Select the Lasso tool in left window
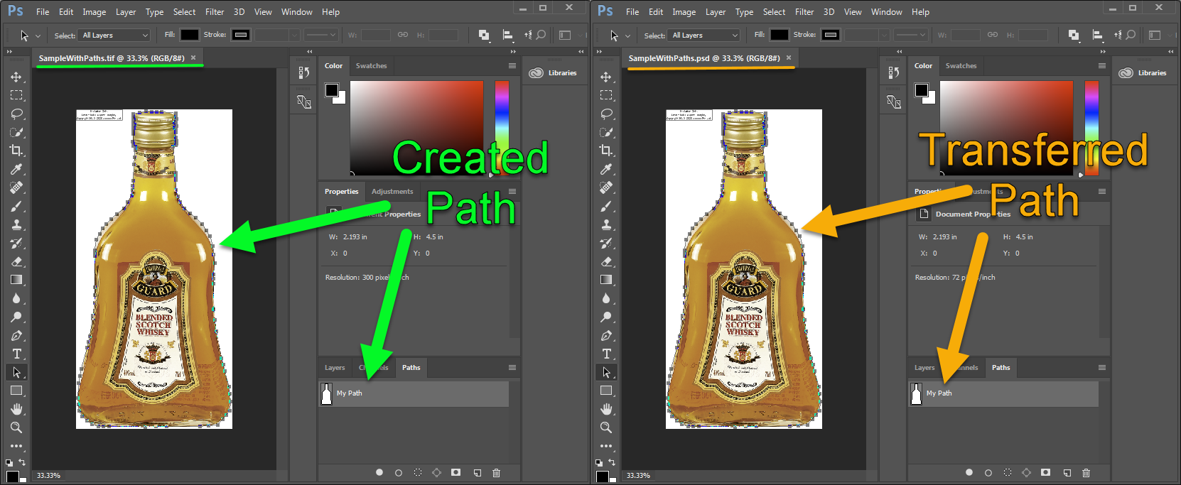1181x485 pixels. 16,114
